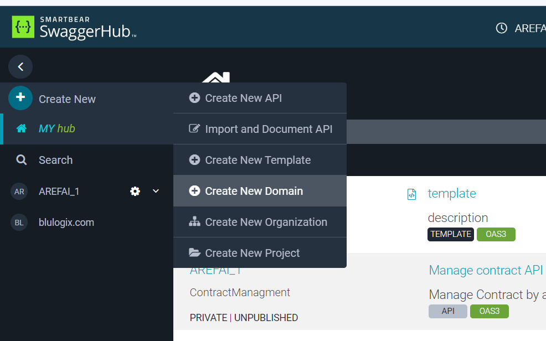The width and height of the screenshot is (546, 341).
Task: Click the Search magnifier icon
Action: 22,160
